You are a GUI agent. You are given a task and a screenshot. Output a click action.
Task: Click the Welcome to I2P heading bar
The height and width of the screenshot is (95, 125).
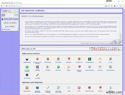(x=71, y=49)
